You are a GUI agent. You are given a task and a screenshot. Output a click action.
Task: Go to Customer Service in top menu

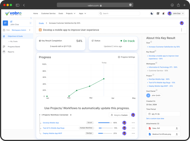48,13
